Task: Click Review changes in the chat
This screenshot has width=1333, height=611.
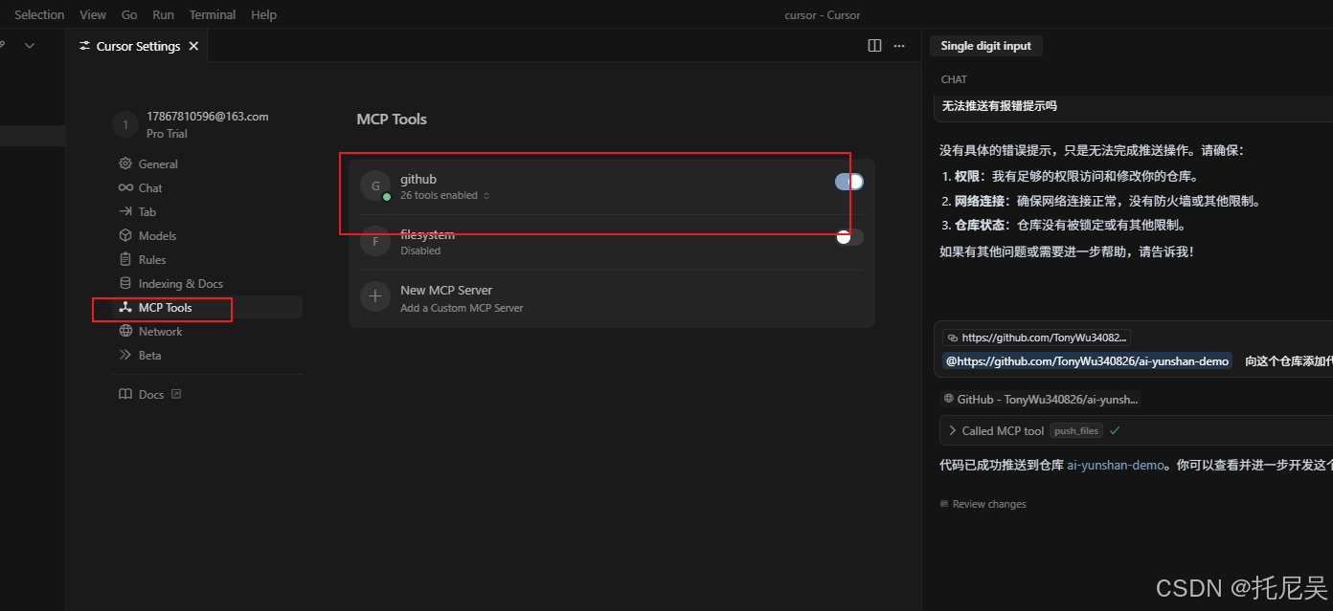Action: click(x=983, y=504)
